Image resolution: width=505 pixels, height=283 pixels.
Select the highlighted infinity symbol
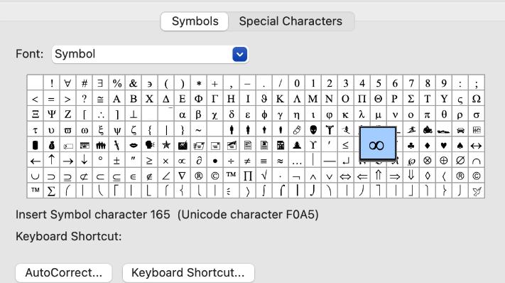pos(377,144)
